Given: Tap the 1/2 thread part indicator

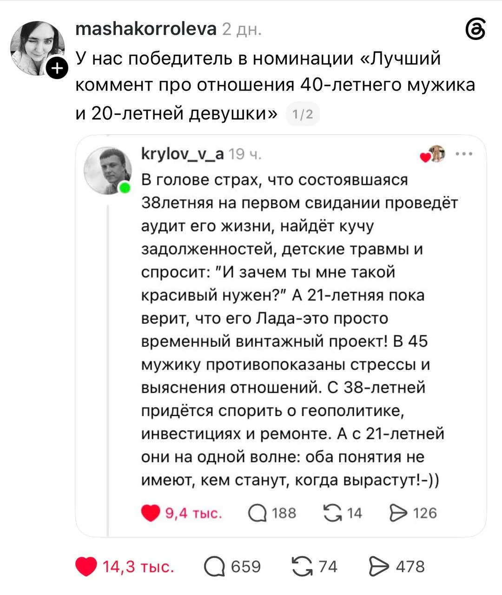Looking at the screenshot, I should click(303, 114).
